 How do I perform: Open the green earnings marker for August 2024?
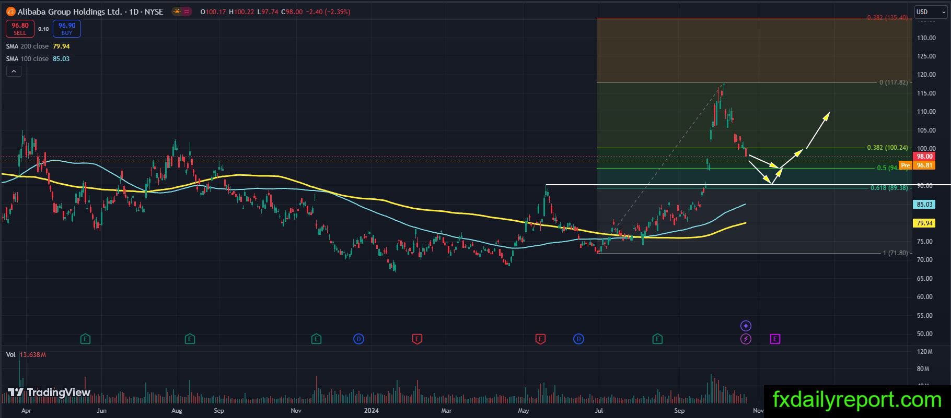point(657,339)
